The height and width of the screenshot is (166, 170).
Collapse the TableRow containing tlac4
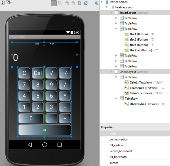(116, 29)
